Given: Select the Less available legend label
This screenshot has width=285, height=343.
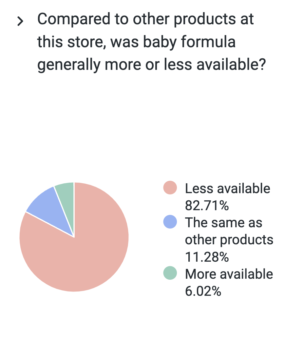Looking at the screenshot, I should (228, 189).
